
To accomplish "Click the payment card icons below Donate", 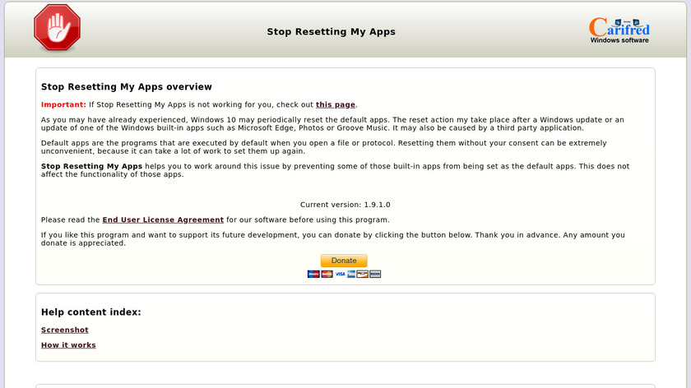I will pos(344,274).
